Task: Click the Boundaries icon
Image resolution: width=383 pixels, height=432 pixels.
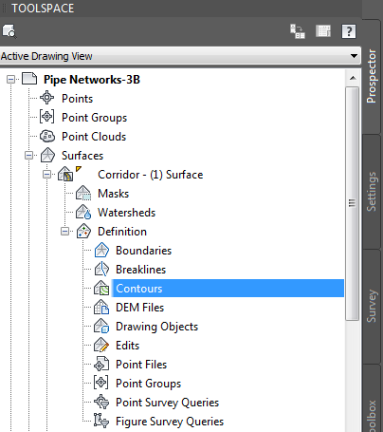Action: [x=101, y=250]
